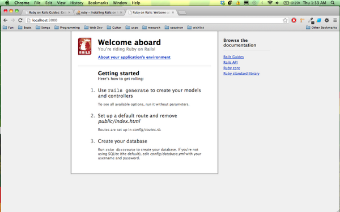Open the Rails API link
The width and height of the screenshot is (340, 212).
pos(230,62)
